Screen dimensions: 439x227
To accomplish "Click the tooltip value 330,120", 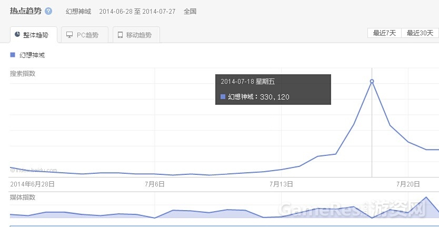I will click(275, 97).
